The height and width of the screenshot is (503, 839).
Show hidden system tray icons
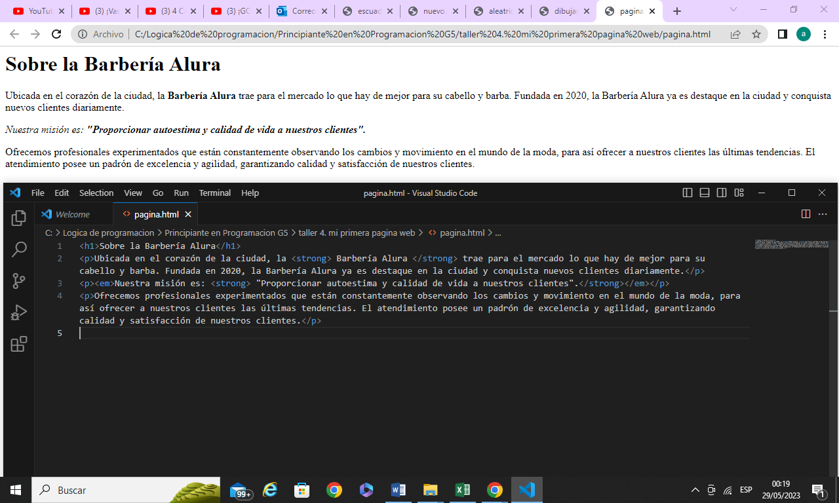tap(695, 490)
